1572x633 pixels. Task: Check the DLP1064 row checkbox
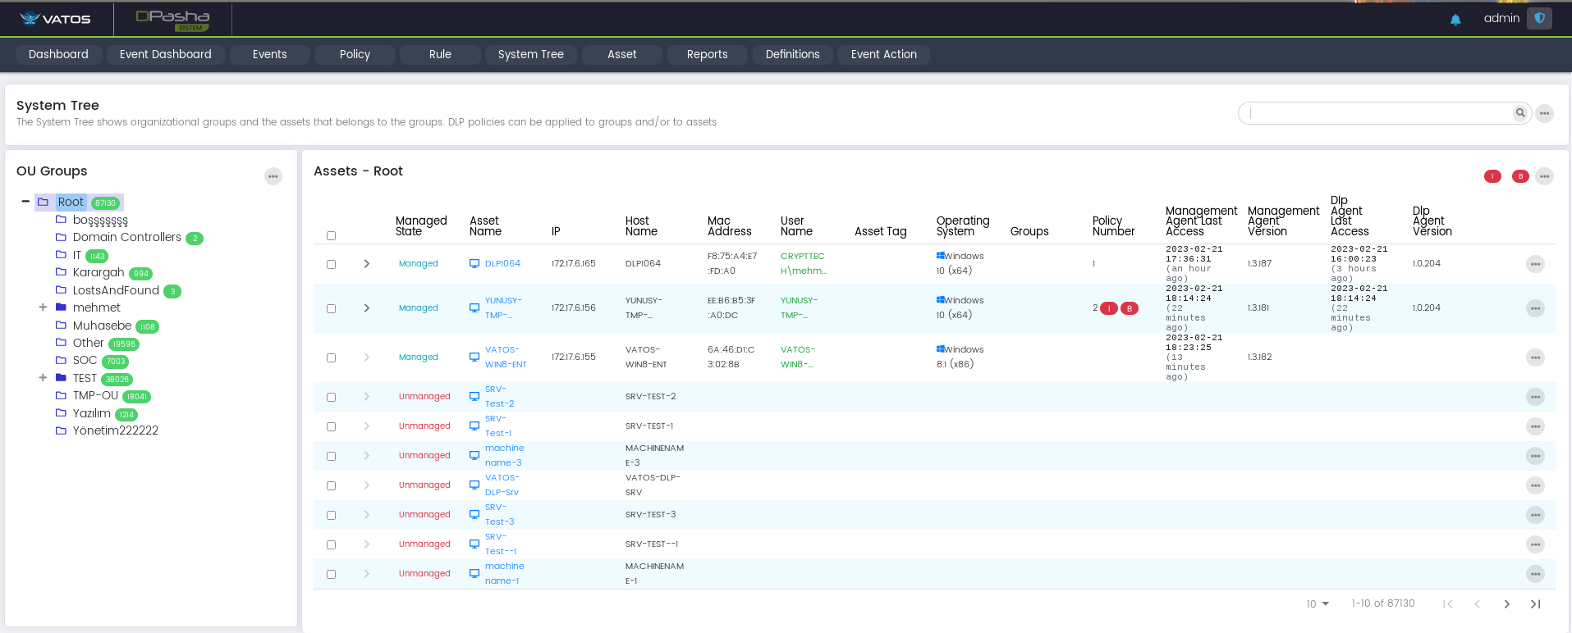click(x=332, y=264)
